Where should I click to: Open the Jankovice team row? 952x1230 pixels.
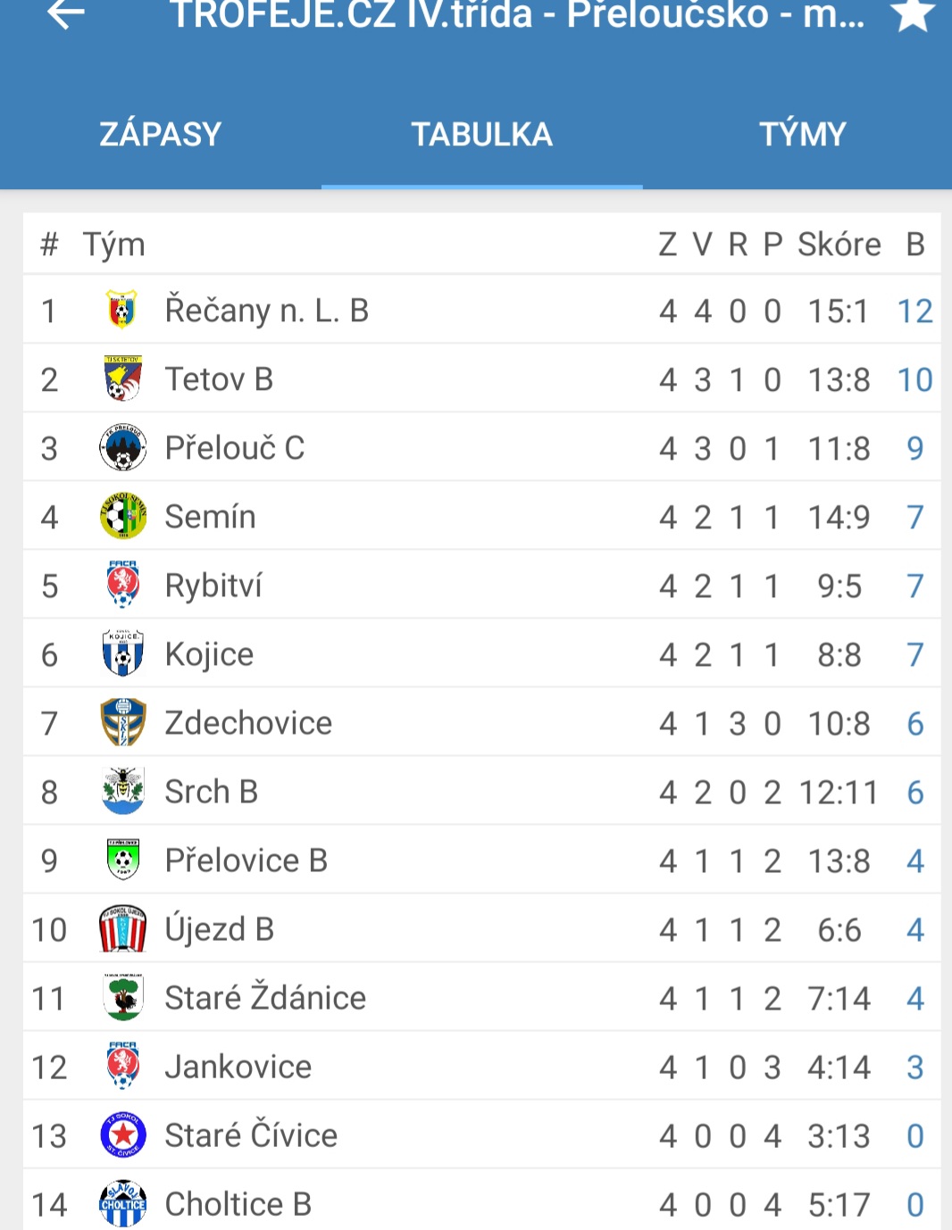[x=482, y=1066]
